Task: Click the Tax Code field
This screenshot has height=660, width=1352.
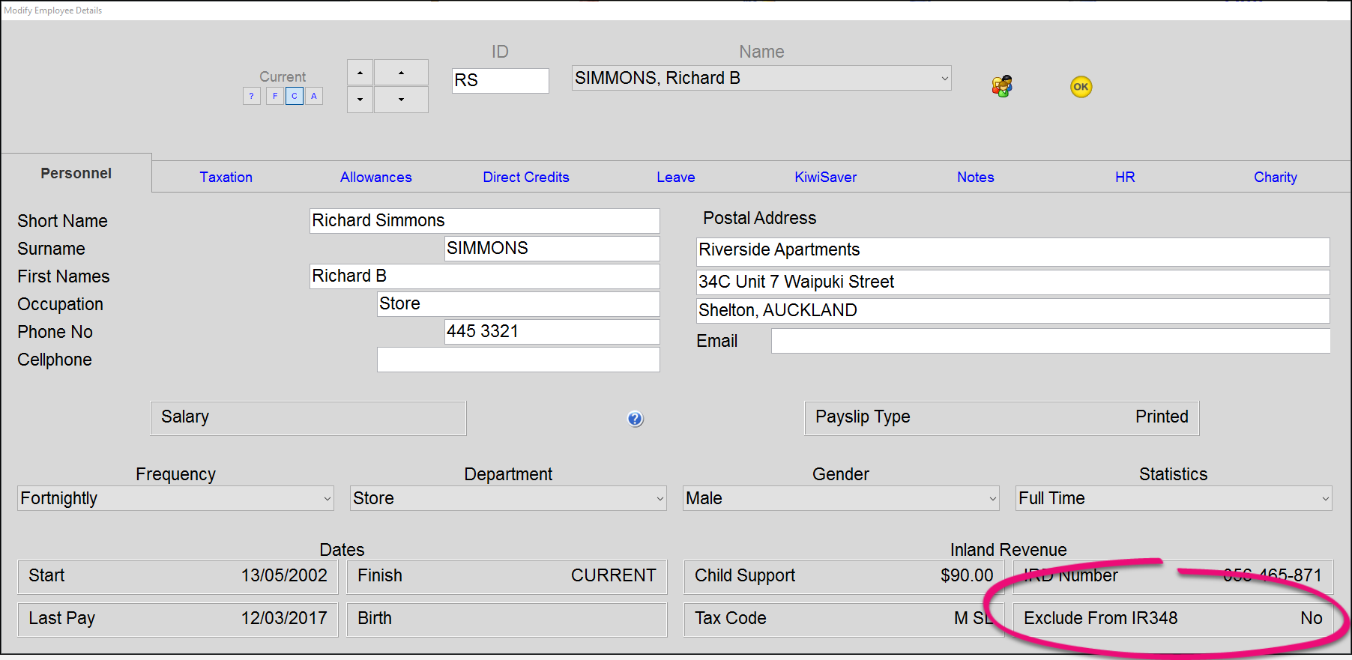Action: click(844, 619)
